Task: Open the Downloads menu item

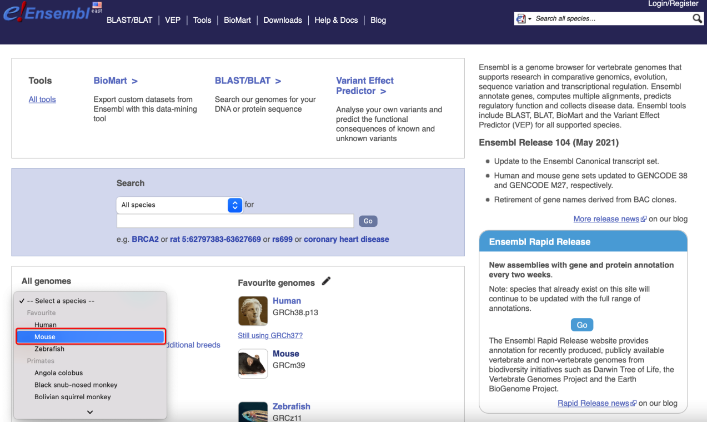Action: coord(283,20)
